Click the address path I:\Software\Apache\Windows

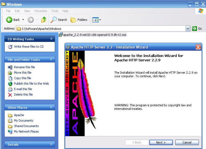pos(42,29)
